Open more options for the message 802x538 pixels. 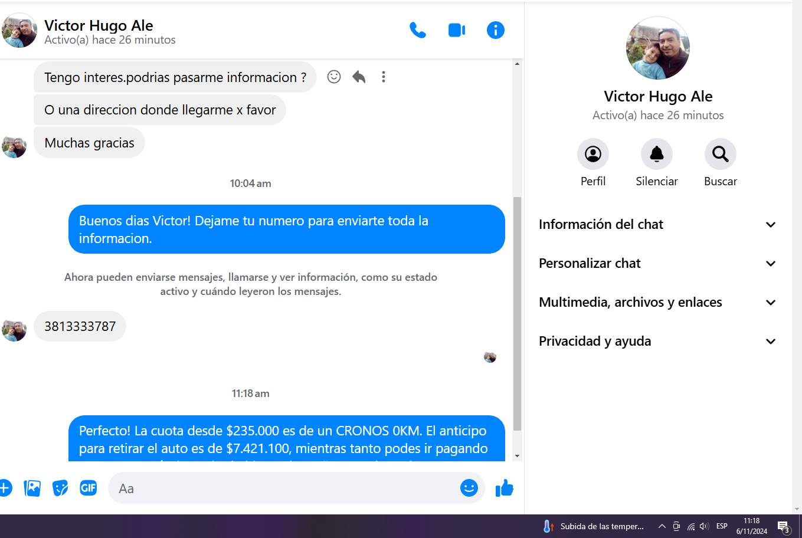click(x=384, y=77)
